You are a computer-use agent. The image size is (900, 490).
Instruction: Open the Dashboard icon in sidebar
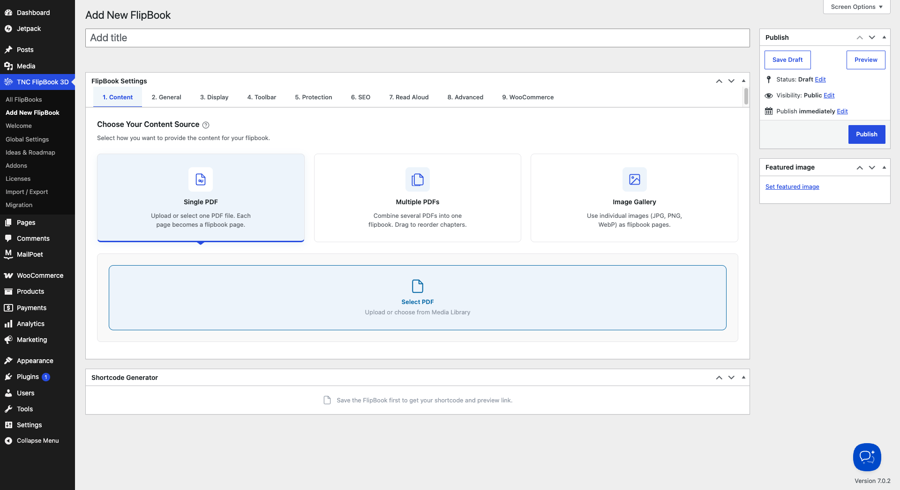(x=8, y=13)
